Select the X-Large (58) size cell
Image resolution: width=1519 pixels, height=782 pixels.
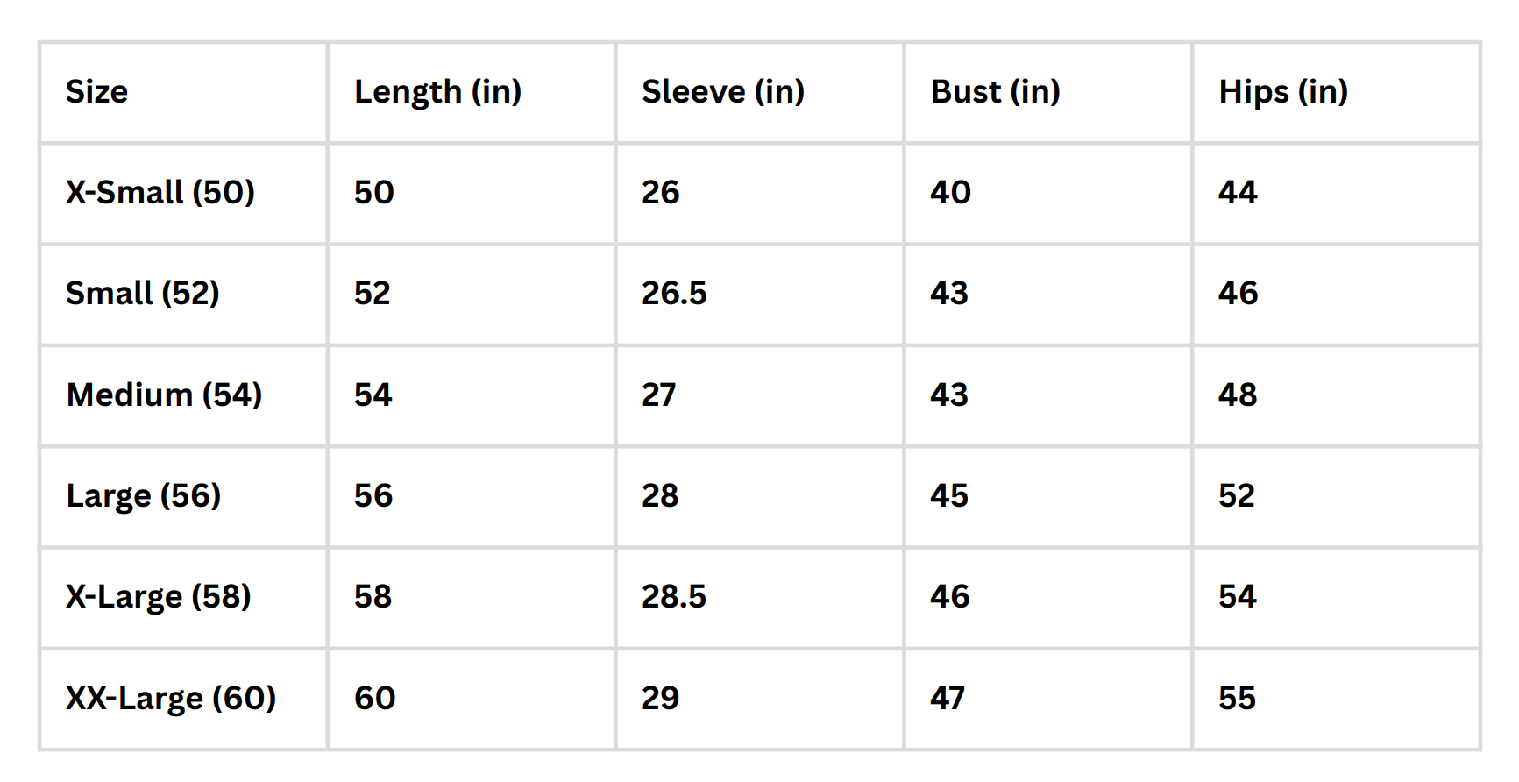point(159,597)
